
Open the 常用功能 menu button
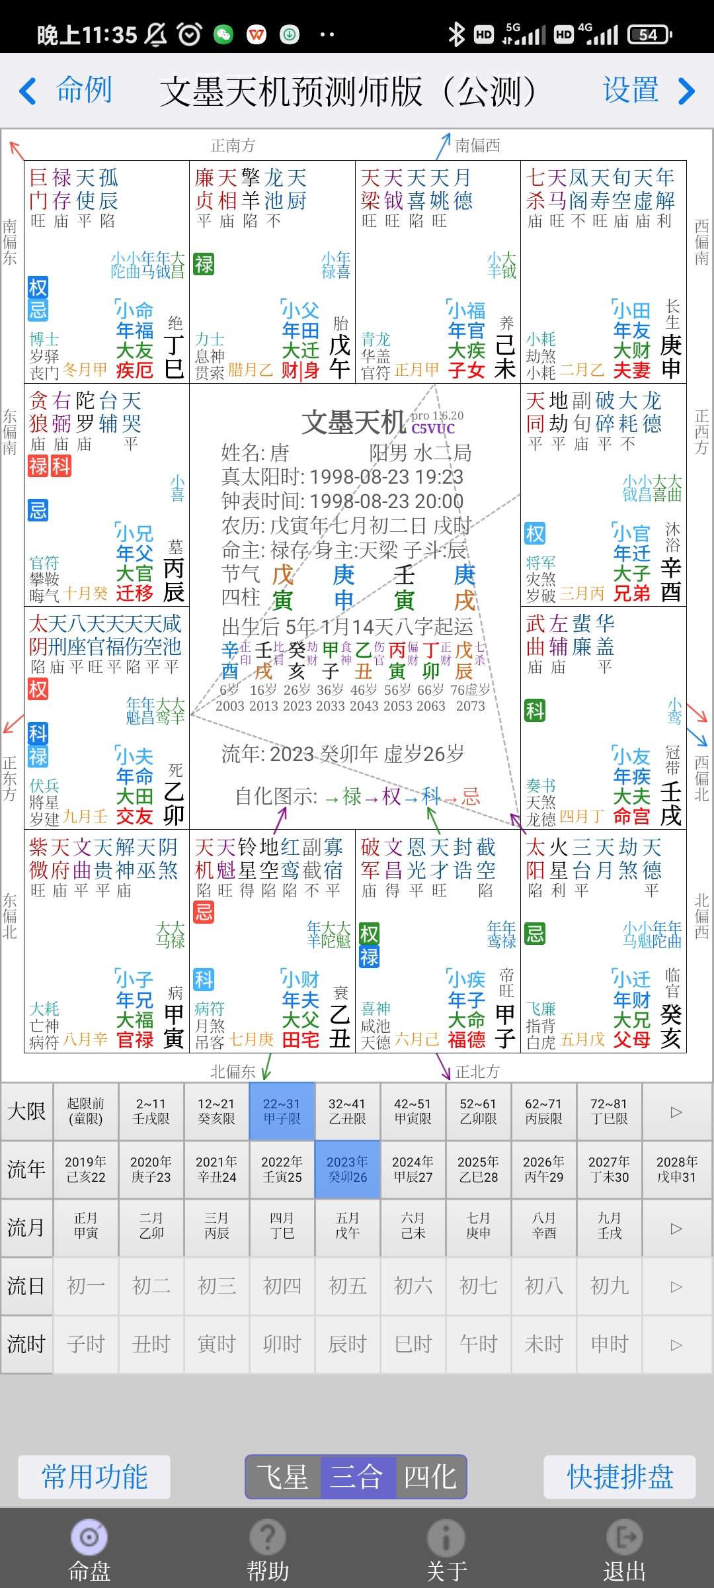(x=95, y=1477)
